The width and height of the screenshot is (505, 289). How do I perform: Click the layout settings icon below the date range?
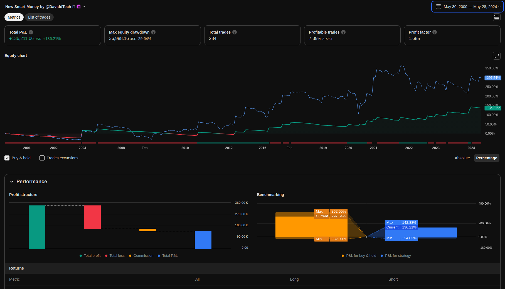[x=496, y=17]
